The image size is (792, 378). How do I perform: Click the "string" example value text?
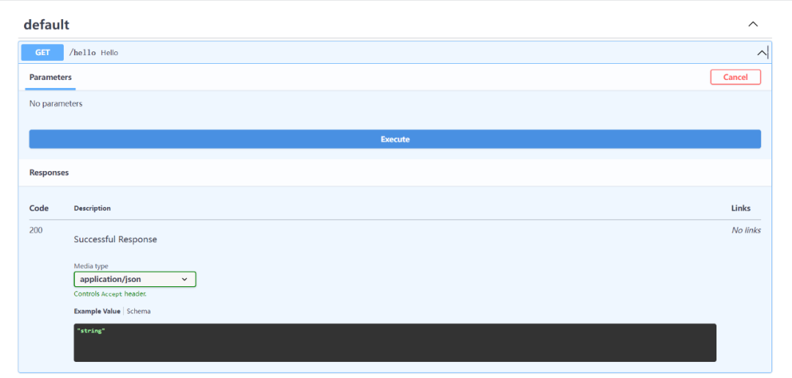[91, 330]
